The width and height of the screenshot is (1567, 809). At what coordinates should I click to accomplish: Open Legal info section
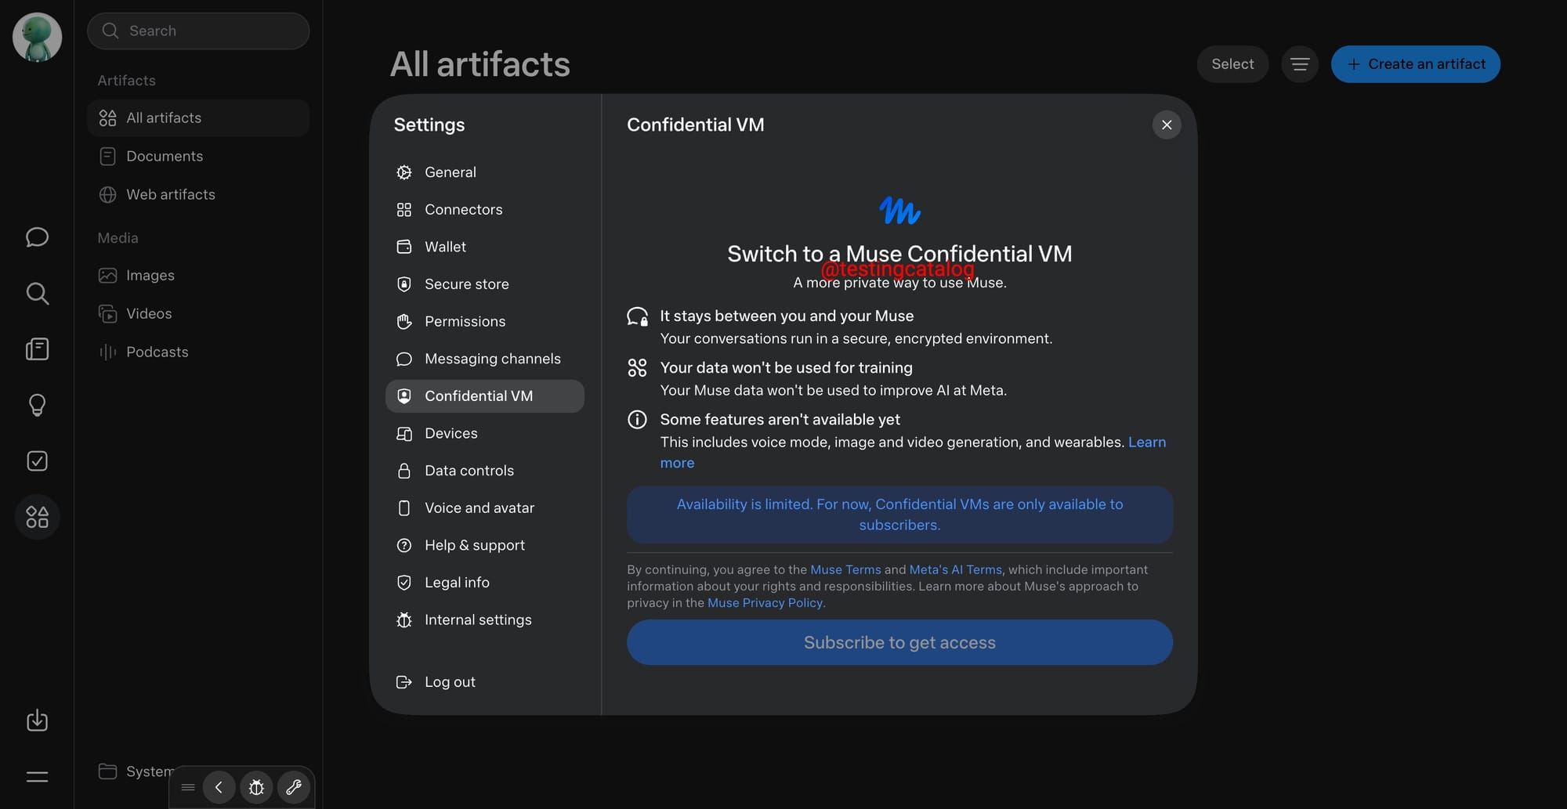click(485, 583)
